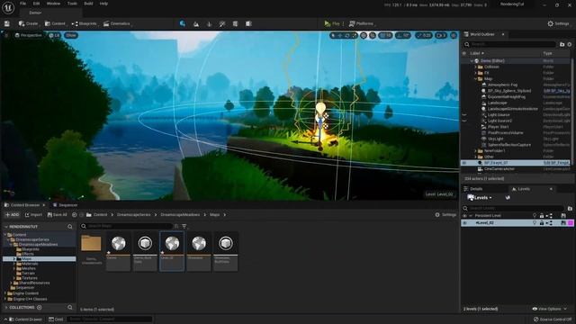
Task: Toggle lighting scenario bulb on Level_02
Action: pyautogui.click(x=535, y=223)
